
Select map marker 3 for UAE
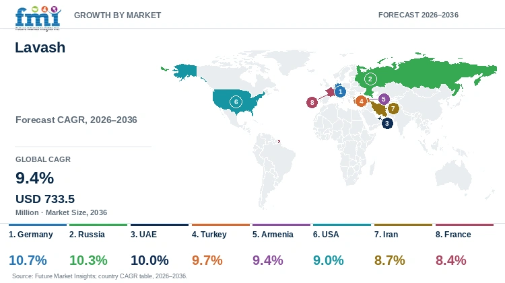(x=387, y=123)
